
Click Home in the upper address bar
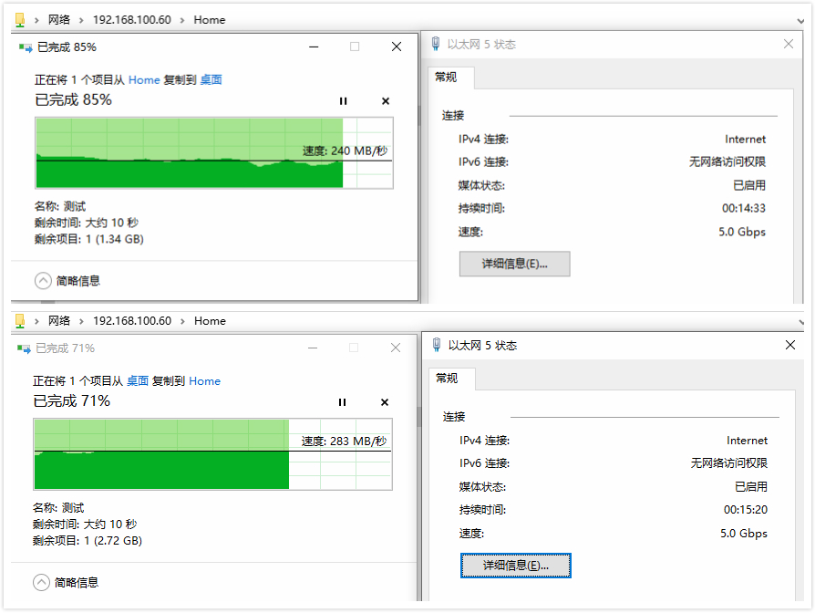click(210, 20)
